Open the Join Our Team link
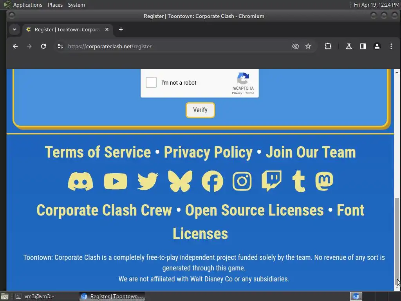401x301 pixels. pos(311,152)
